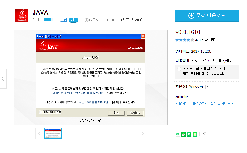Image resolution: width=247 pixels, height=153 pixels.
Task: Click the green memo share icon
Action: [x=195, y=134]
